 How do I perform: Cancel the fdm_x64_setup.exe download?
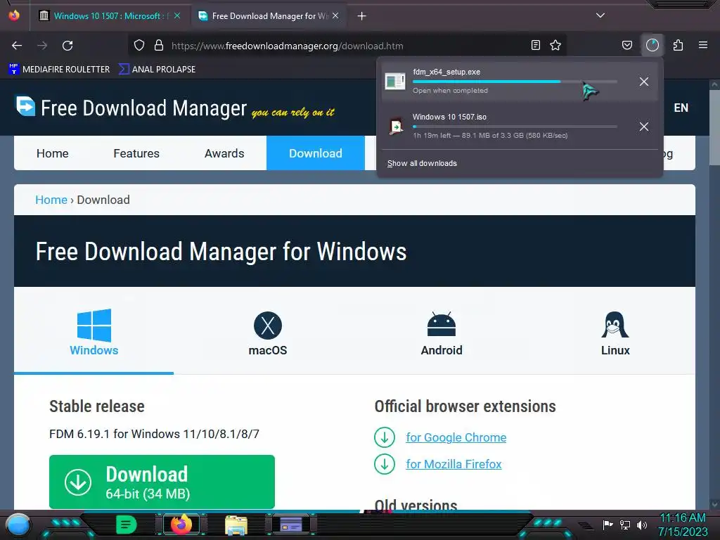click(x=644, y=82)
